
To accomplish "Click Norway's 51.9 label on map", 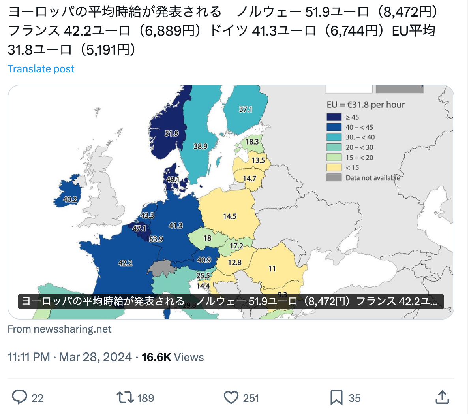I will [172, 133].
